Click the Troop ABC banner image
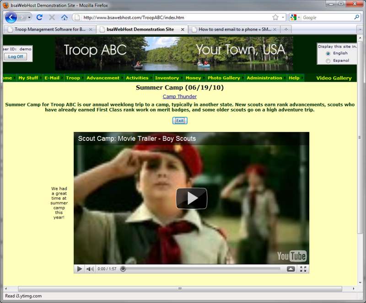 pos(174,53)
